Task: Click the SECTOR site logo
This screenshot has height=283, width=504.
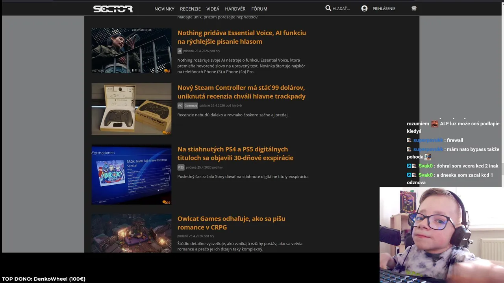Action: click(x=113, y=9)
